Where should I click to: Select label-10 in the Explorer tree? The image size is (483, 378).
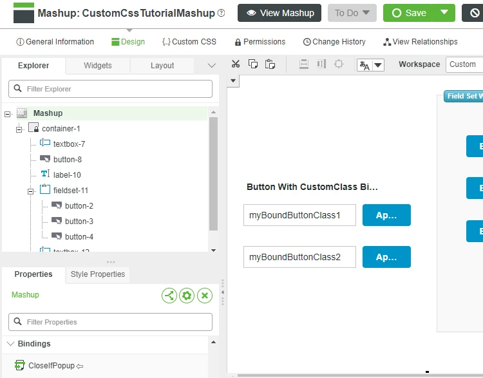click(x=67, y=175)
